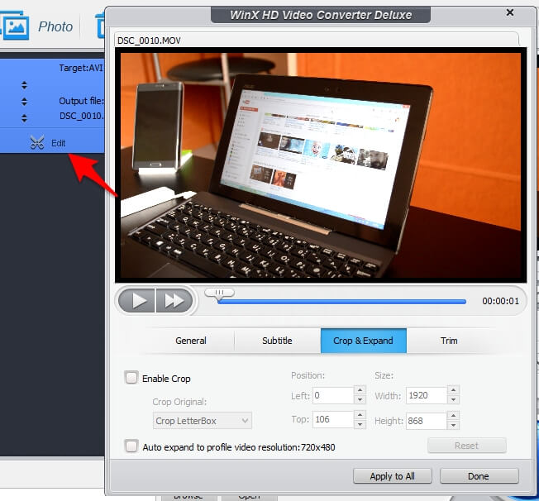Image resolution: width=539 pixels, height=501 pixels.
Task: Click the Height size input field
Action: (x=427, y=421)
